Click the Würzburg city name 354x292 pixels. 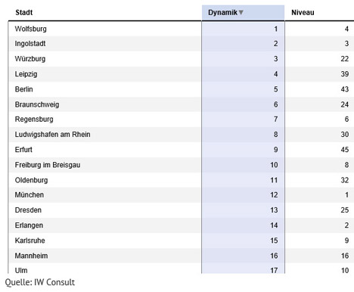click(30, 59)
